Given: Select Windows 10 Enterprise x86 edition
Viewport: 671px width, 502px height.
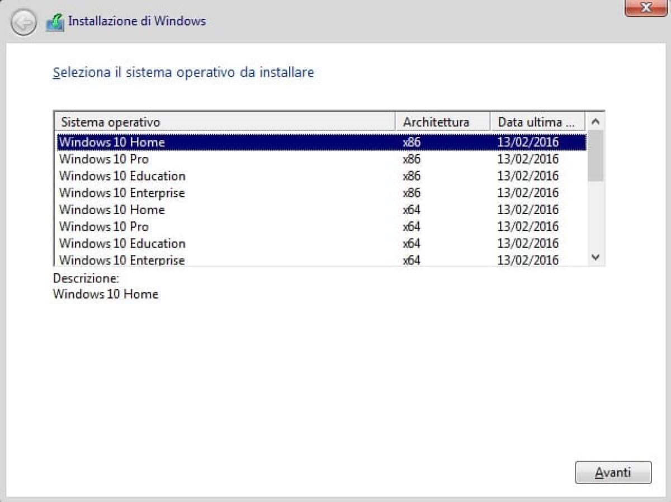Looking at the screenshot, I should (168, 193).
